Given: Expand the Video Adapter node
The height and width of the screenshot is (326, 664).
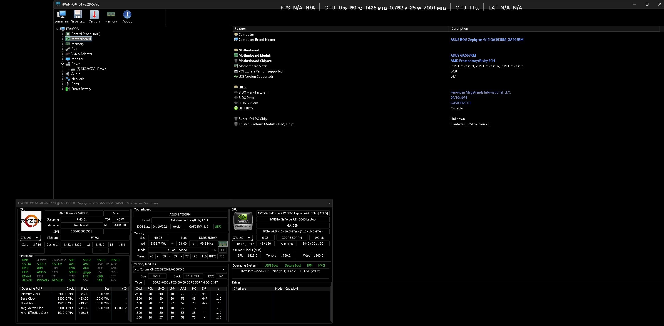Looking at the screenshot, I should pyautogui.click(x=62, y=54).
